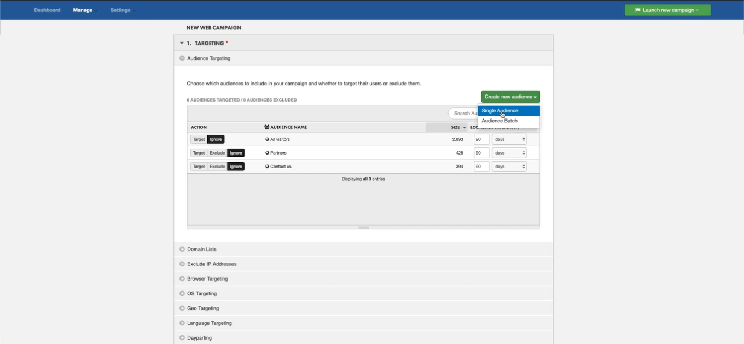
Task: Set Partners audience to Exclude
Action: pyautogui.click(x=217, y=153)
